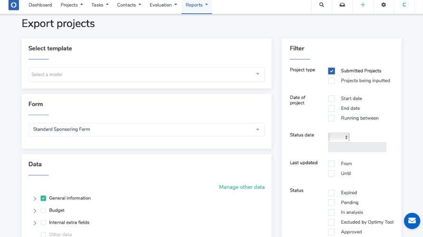Click the Optimy logo icon
Viewport: 423px width, 237px height.
tap(14, 5)
